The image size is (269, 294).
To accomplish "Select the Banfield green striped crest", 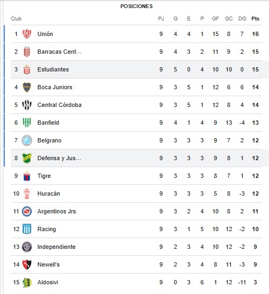I will [x=27, y=123].
